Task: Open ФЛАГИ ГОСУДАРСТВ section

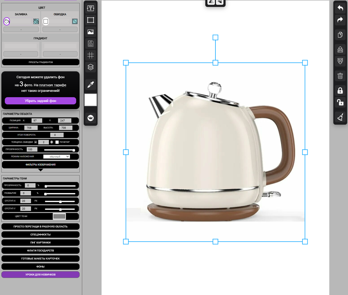Action: [x=41, y=250]
